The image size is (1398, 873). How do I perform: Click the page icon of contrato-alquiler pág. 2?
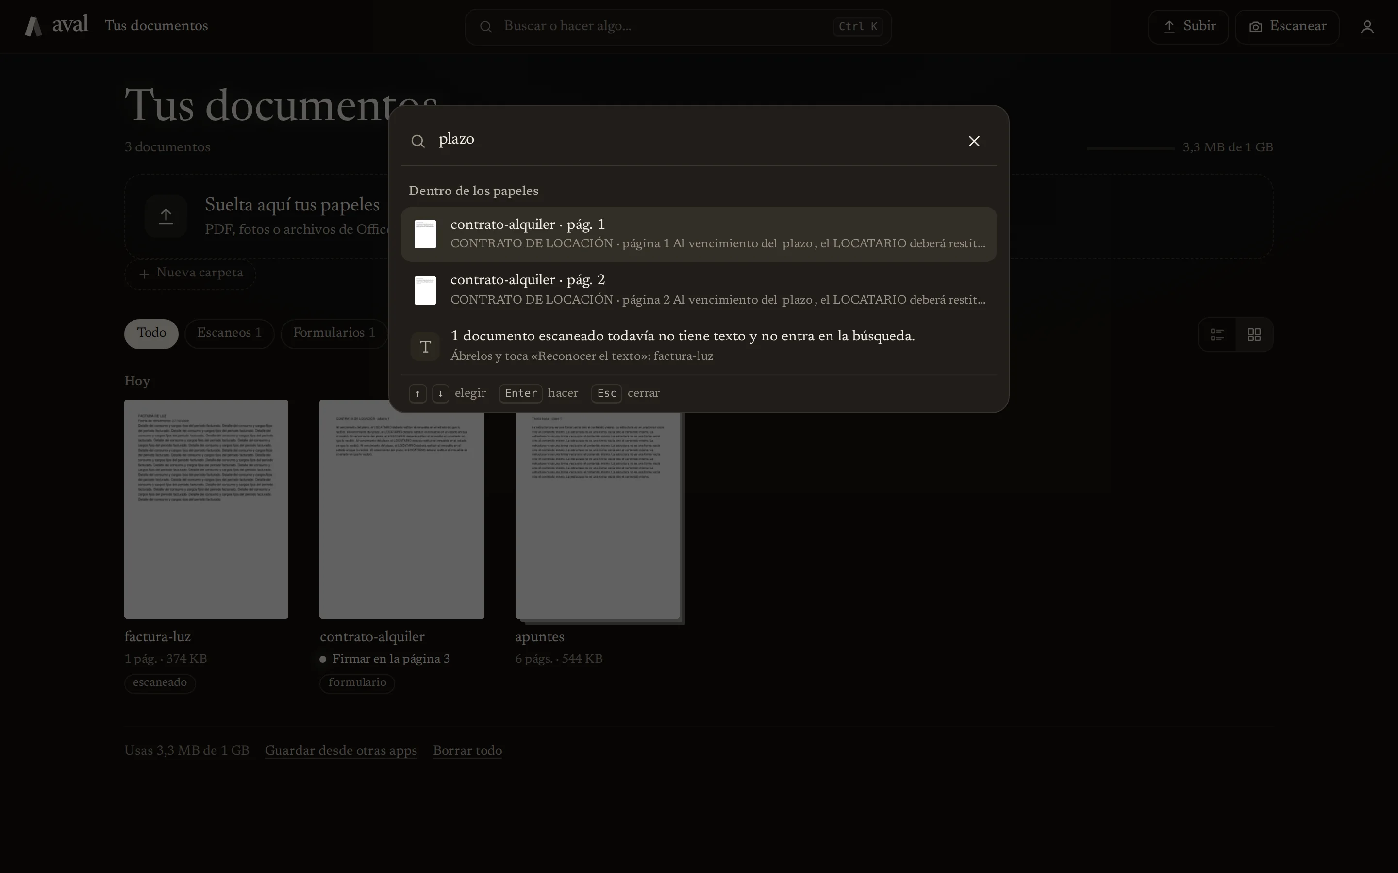click(x=425, y=290)
